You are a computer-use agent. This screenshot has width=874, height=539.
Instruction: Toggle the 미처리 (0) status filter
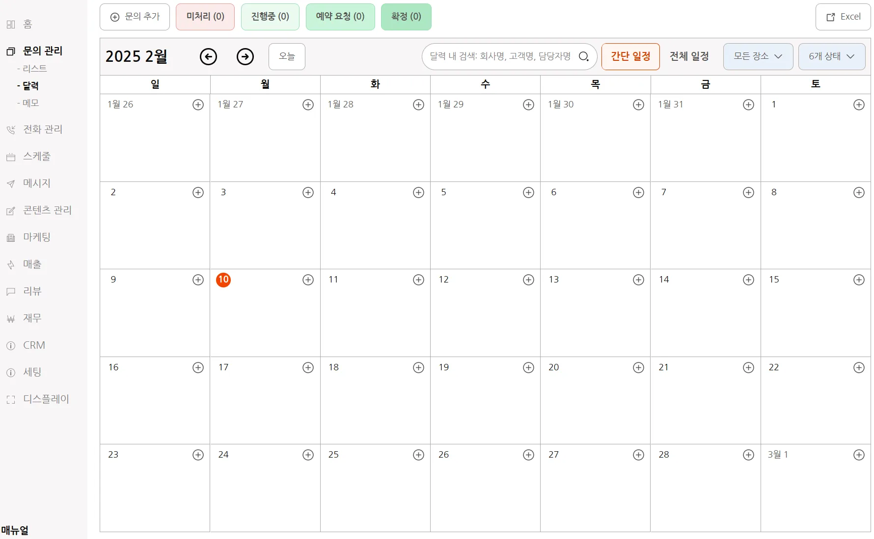click(205, 17)
